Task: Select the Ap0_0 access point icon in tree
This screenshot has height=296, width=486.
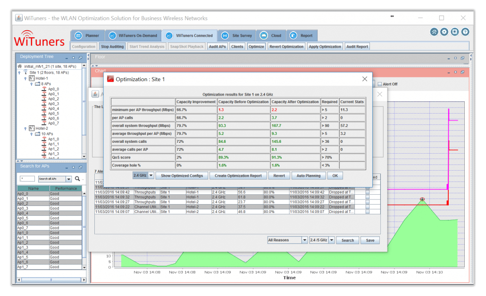Action: coord(44,89)
